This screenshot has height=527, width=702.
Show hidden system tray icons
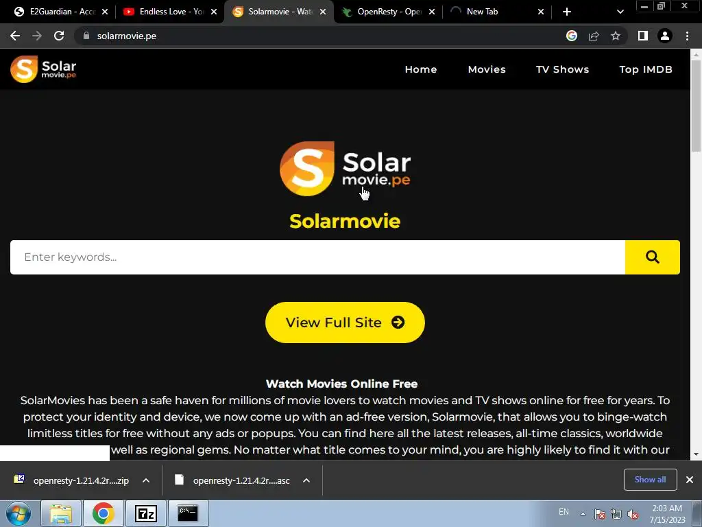(583, 514)
